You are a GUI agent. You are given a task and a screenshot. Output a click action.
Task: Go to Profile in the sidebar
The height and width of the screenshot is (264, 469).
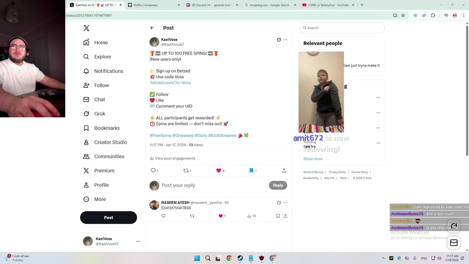pos(96,185)
